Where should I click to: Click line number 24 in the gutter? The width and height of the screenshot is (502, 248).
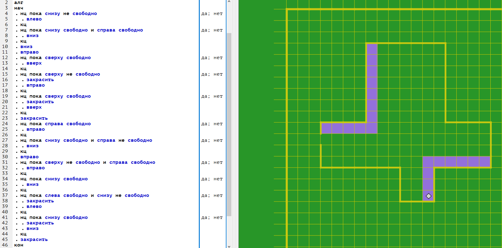point(5,124)
